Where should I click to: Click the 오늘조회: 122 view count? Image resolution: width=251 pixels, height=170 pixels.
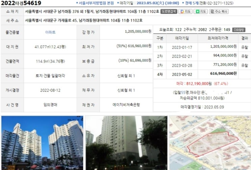(x=170, y=30)
